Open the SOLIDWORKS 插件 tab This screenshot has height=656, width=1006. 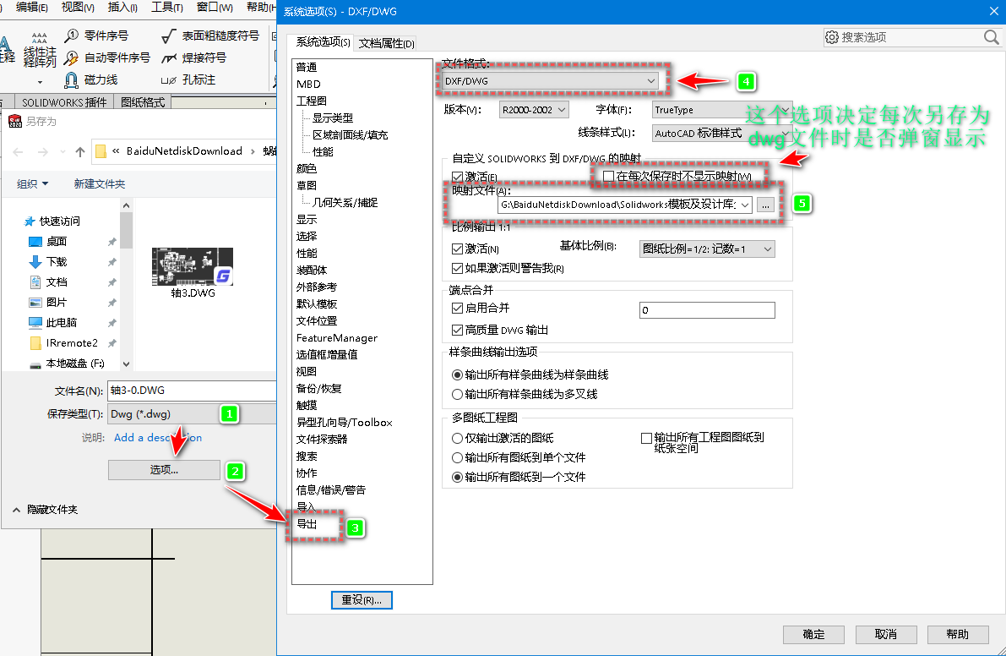pos(64,102)
